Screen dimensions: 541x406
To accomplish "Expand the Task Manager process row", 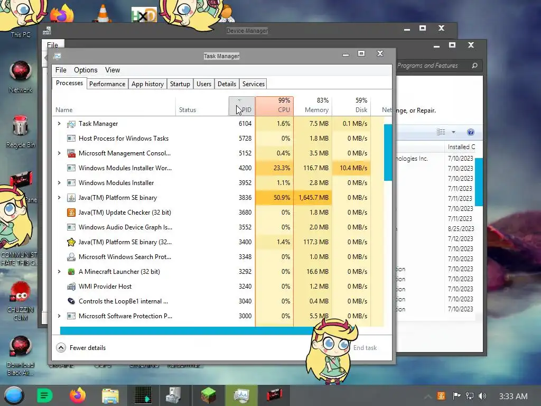I will click(x=59, y=124).
